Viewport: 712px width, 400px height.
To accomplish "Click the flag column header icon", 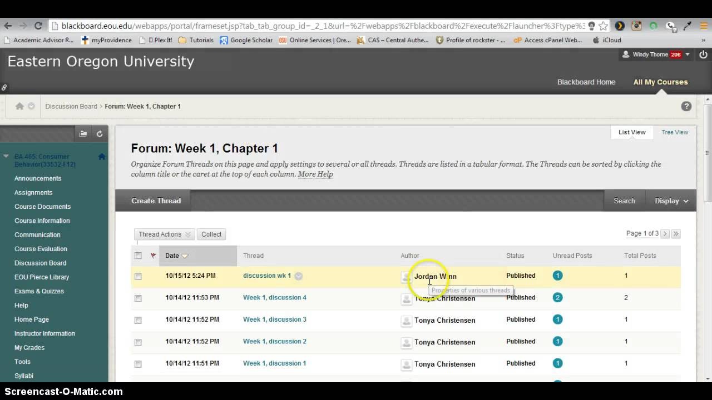I will (153, 256).
